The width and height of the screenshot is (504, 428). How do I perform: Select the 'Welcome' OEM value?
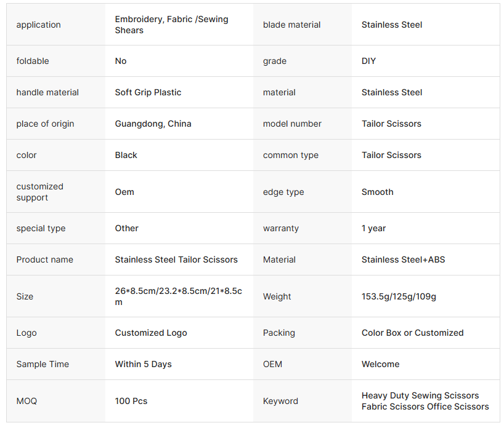click(380, 365)
